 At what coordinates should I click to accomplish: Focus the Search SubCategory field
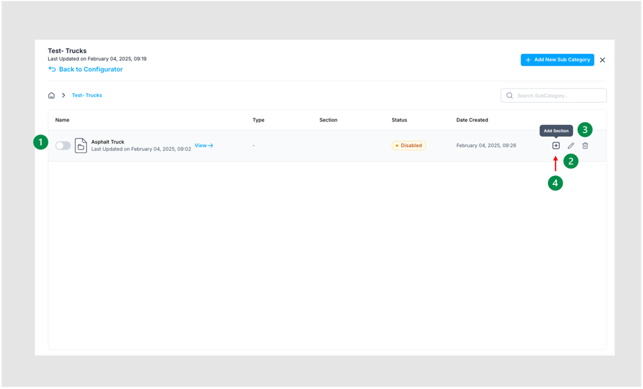point(554,95)
